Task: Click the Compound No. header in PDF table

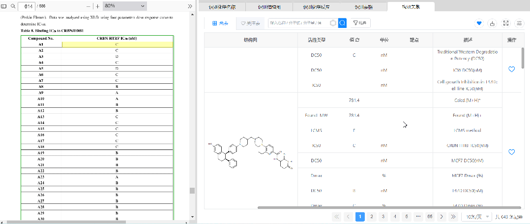Action: [41, 38]
